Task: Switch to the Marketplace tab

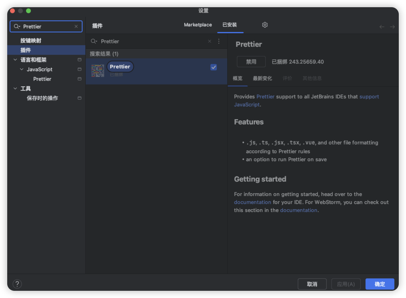Action: pos(198,25)
